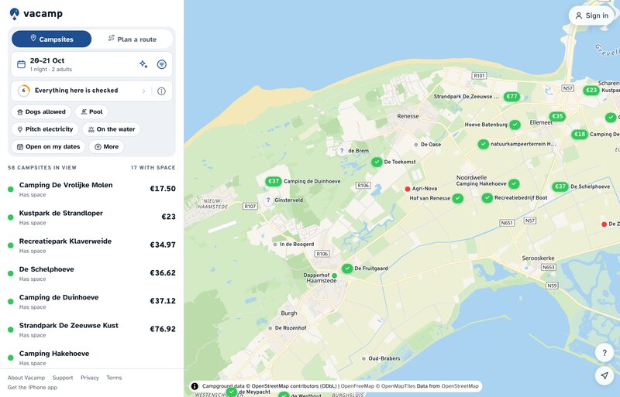
Task: Toggle the Pitch electricity filter
Action: pos(45,129)
